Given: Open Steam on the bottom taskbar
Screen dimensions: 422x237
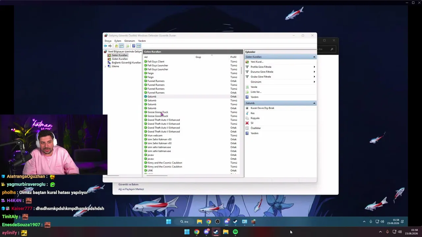Looking at the screenshot, I should 216,232.
